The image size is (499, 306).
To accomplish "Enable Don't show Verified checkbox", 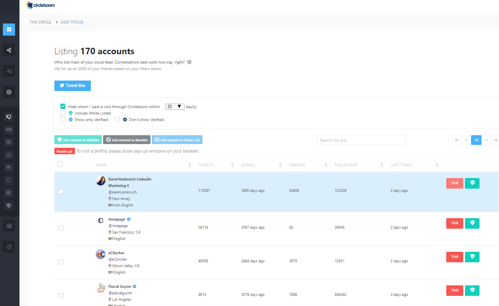I will (117, 119).
